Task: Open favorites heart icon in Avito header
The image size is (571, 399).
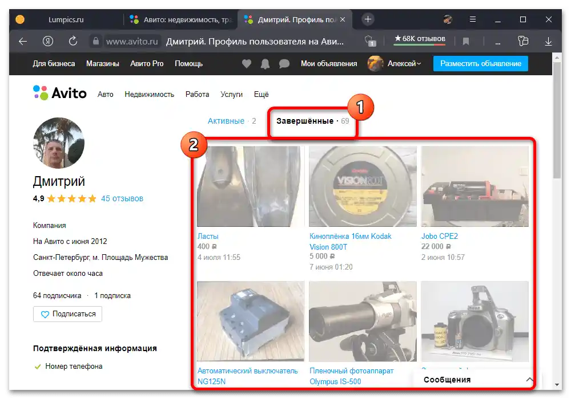Action: pos(247,64)
